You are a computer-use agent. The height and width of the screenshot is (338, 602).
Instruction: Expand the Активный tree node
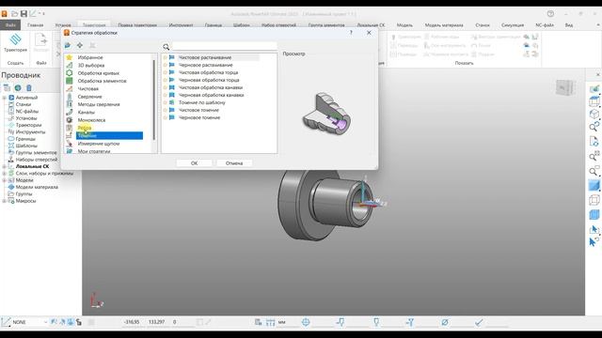coord(4,98)
